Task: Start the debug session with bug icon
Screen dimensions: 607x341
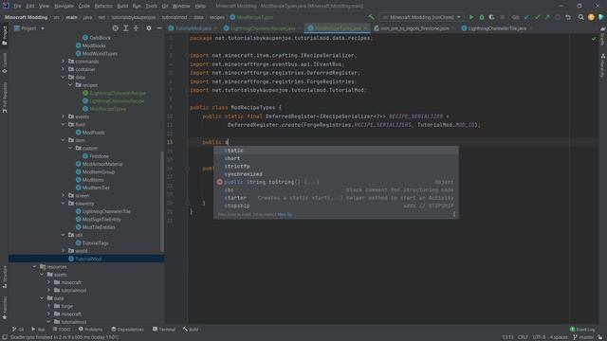Action: [x=482, y=17]
